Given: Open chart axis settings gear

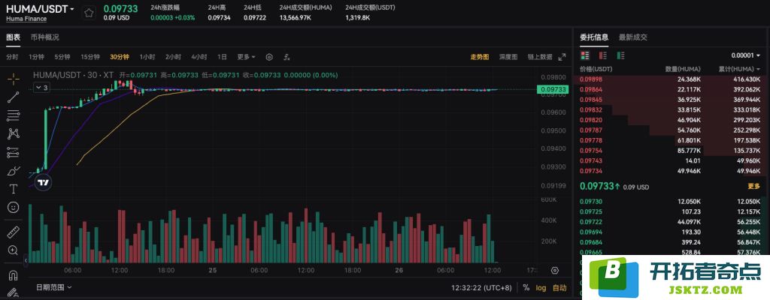Looking at the screenshot, I should 555,270.
